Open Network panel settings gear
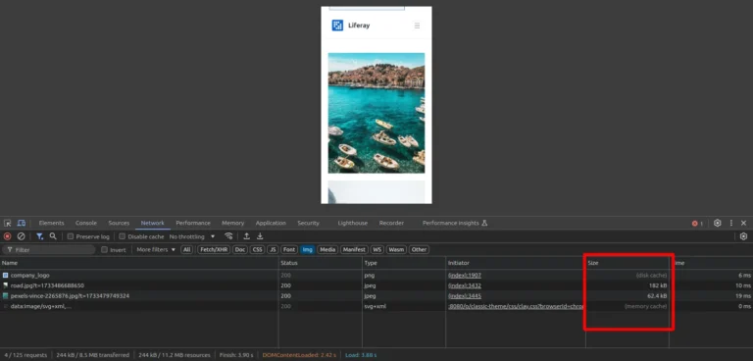The width and height of the screenshot is (753, 361). point(743,236)
